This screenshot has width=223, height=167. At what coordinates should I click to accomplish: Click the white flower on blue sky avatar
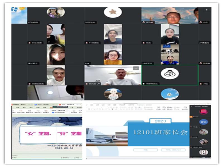point(170,94)
